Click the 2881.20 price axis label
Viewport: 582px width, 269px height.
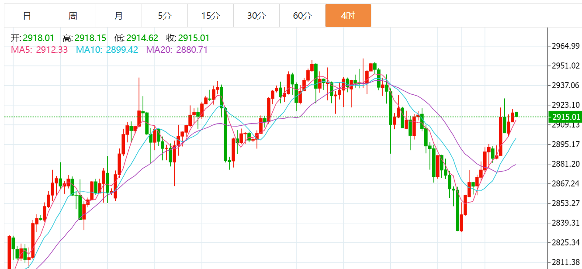pos(565,164)
